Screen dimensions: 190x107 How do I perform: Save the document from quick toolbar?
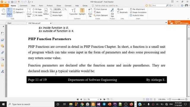pyautogui.click(x=9, y=2)
